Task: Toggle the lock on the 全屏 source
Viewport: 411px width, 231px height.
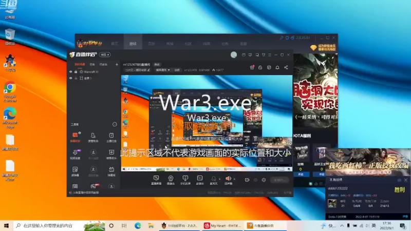Action: (x=76, y=78)
